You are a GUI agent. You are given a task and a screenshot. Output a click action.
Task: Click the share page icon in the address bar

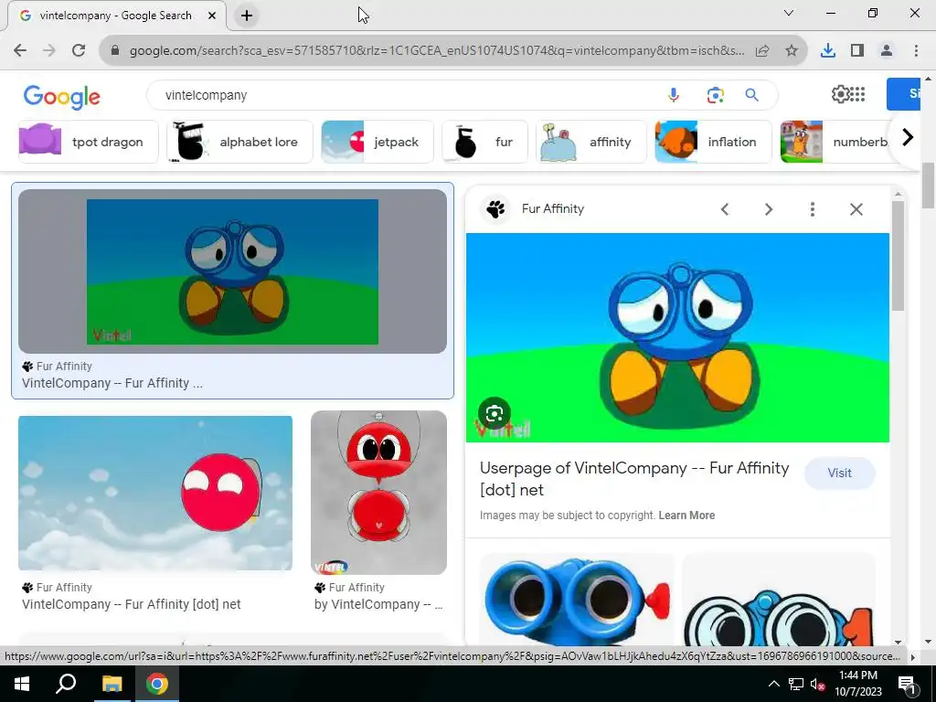point(762,51)
